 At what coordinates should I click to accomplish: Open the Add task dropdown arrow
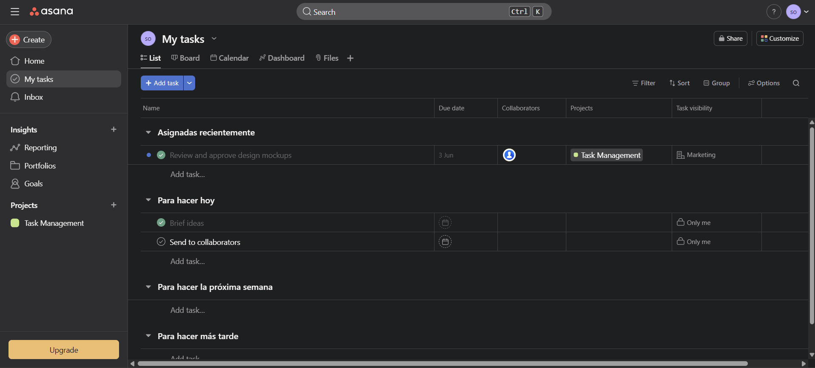(x=189, y=83)
